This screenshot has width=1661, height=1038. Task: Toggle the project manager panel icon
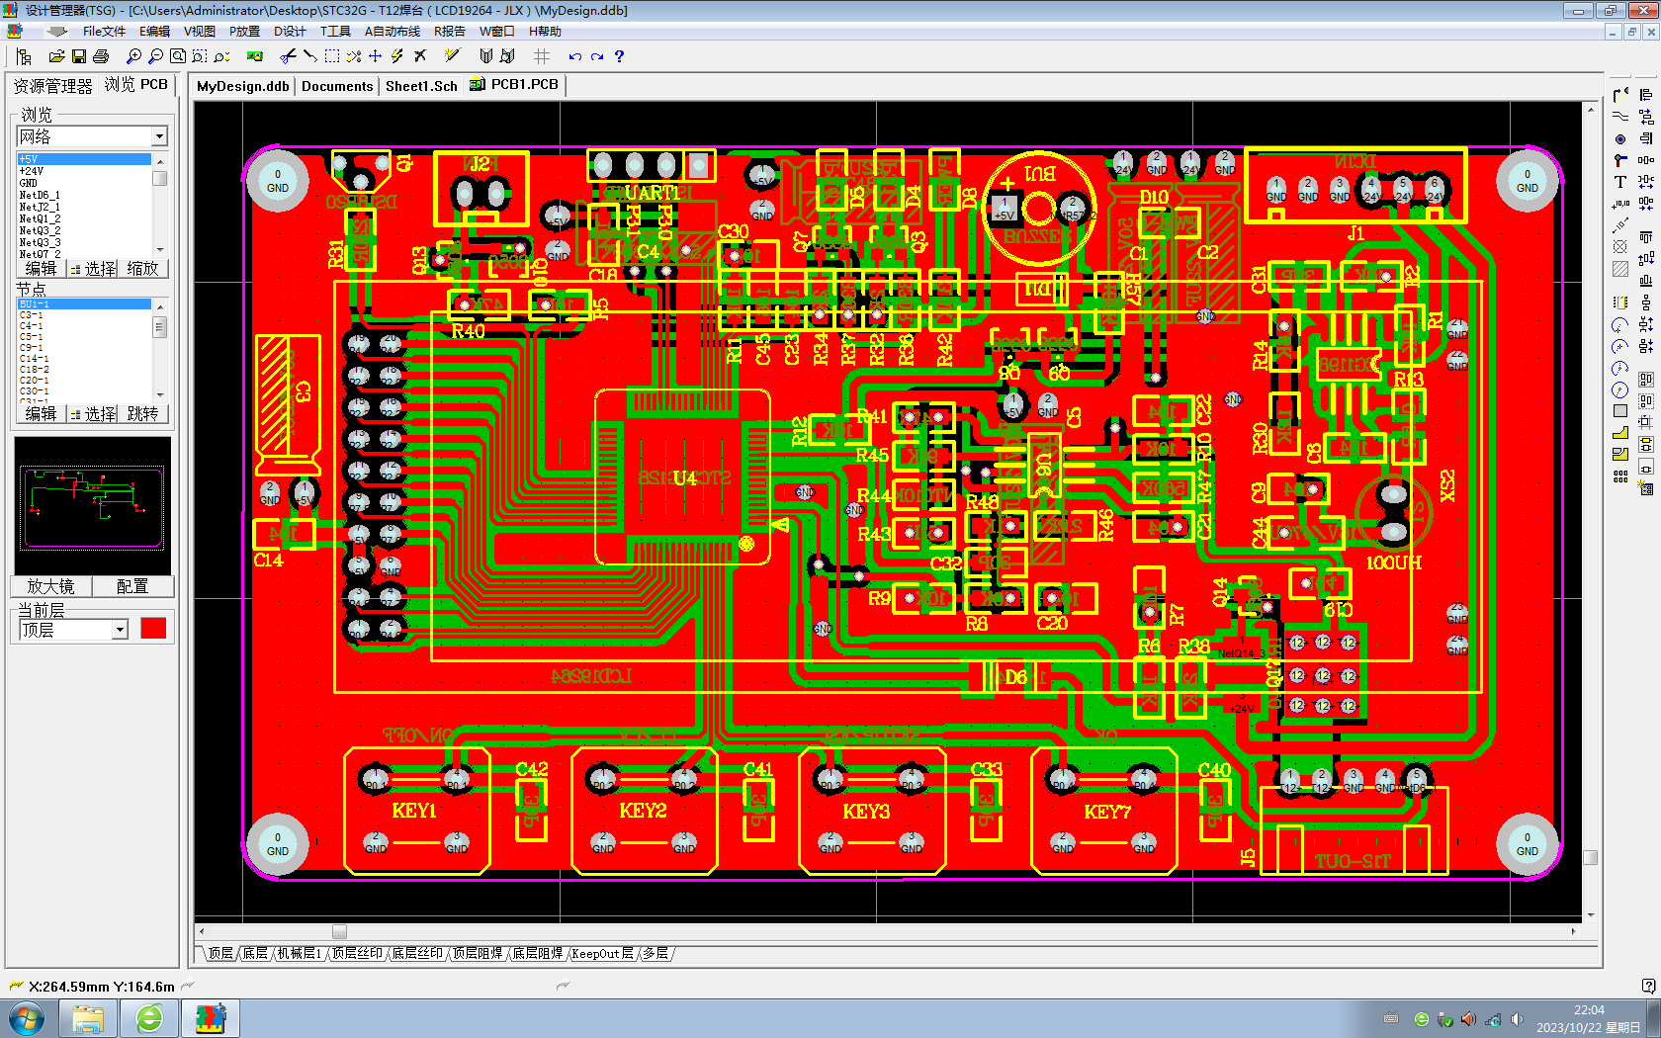point(25,56)
